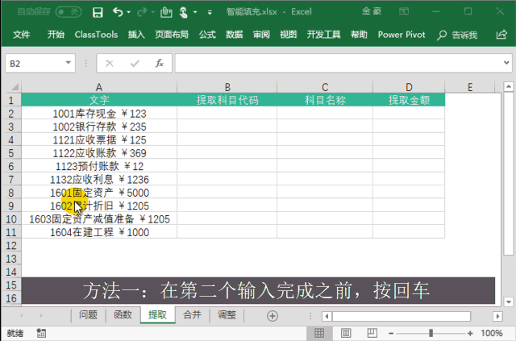The image size is (516, 341).
Task: Open the 帮助 ribbon tab
Action: 359,35
